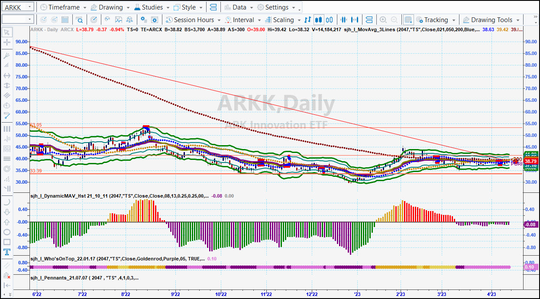540x299 pixels.
Task: Switch to OHLC bar chart style
Action: [x=308, y=19]
